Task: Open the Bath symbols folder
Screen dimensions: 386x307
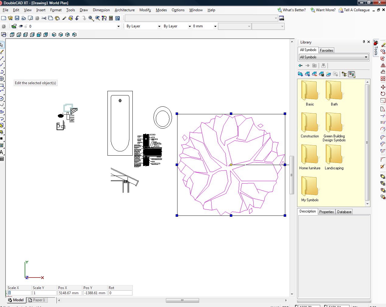Action: (334, 93)
